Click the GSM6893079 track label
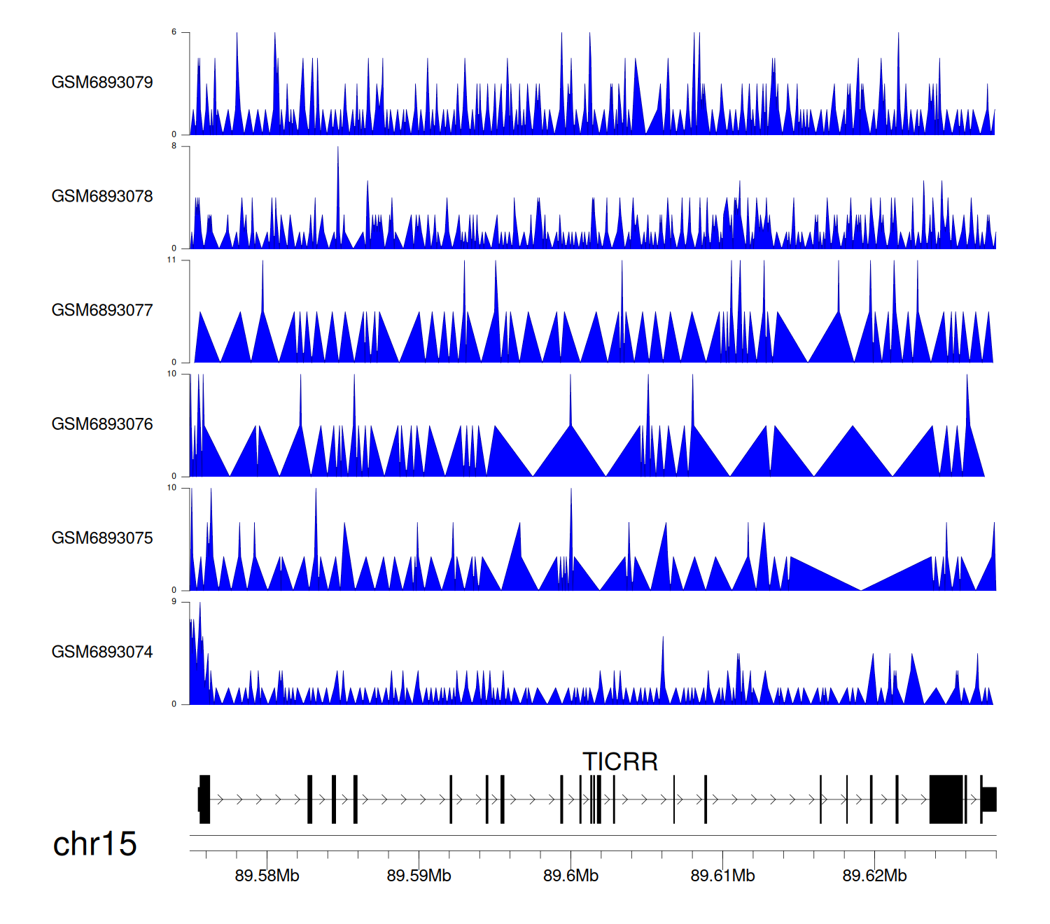Image resolution: width=1050 pixels, height=924 pixels. pyautogui.click(x=102, y=83)
